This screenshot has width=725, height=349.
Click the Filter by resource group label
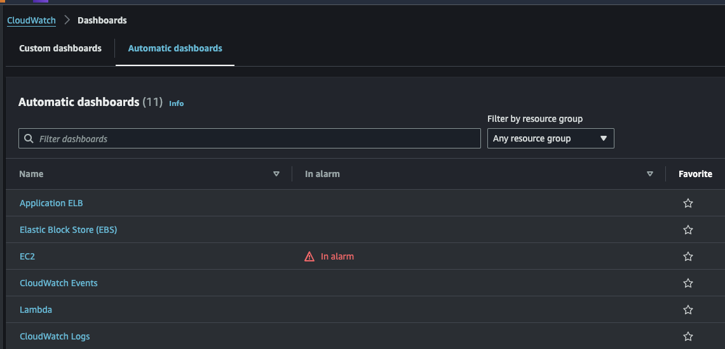[x=535, y=119]
